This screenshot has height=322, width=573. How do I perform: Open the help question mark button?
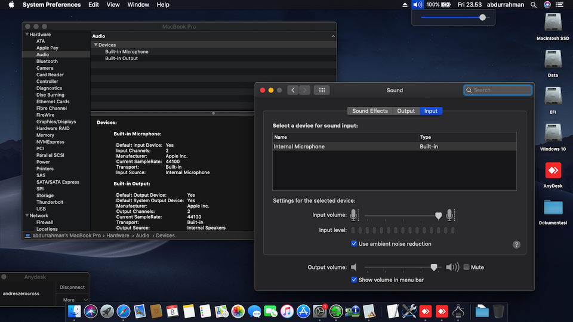516,244
